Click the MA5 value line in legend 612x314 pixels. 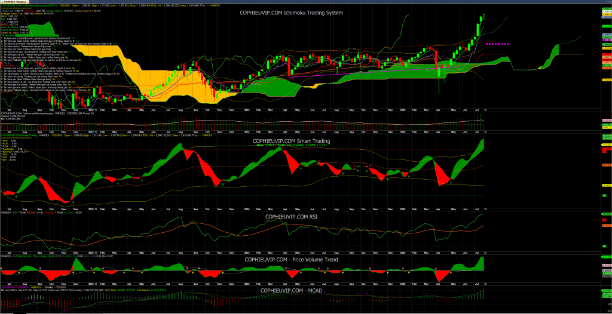(x=9, y=19)
